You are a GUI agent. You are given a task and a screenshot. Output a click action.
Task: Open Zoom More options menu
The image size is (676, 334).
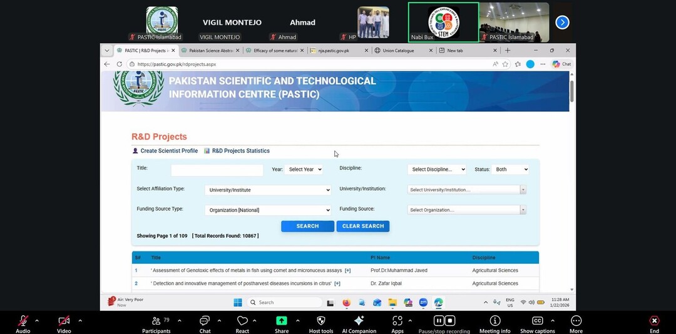pyautogui.click(x=576, y=321)
